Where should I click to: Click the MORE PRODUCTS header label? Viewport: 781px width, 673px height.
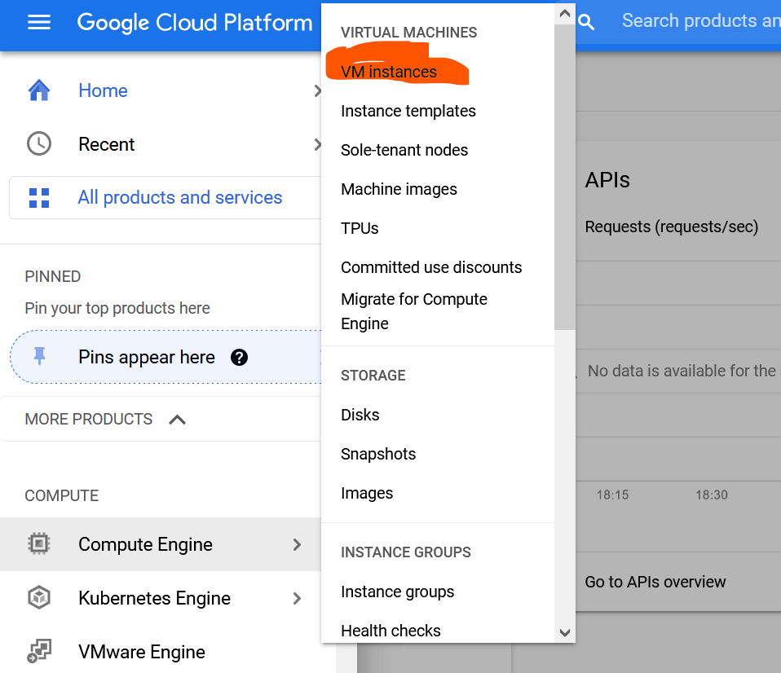[89, 419]
